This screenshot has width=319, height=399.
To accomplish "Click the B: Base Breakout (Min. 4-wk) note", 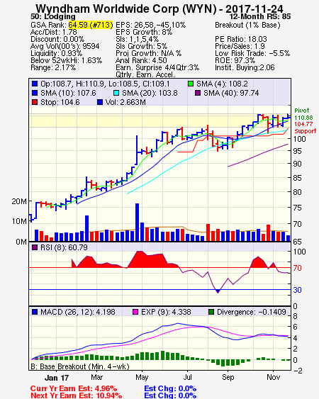I will 80,366.
